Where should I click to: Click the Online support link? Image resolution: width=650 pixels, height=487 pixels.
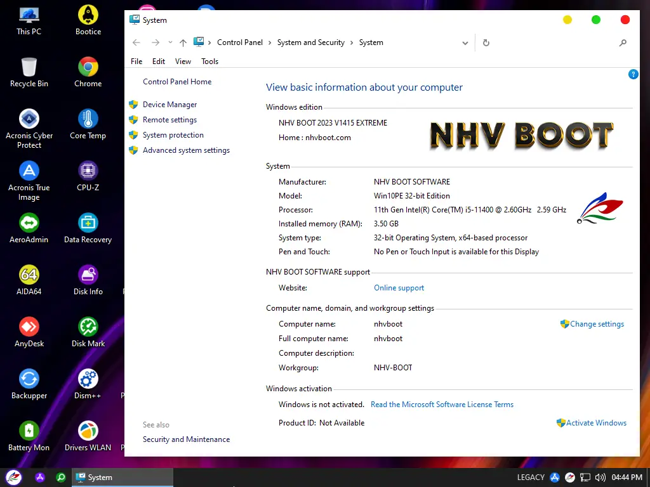[399, 288]
